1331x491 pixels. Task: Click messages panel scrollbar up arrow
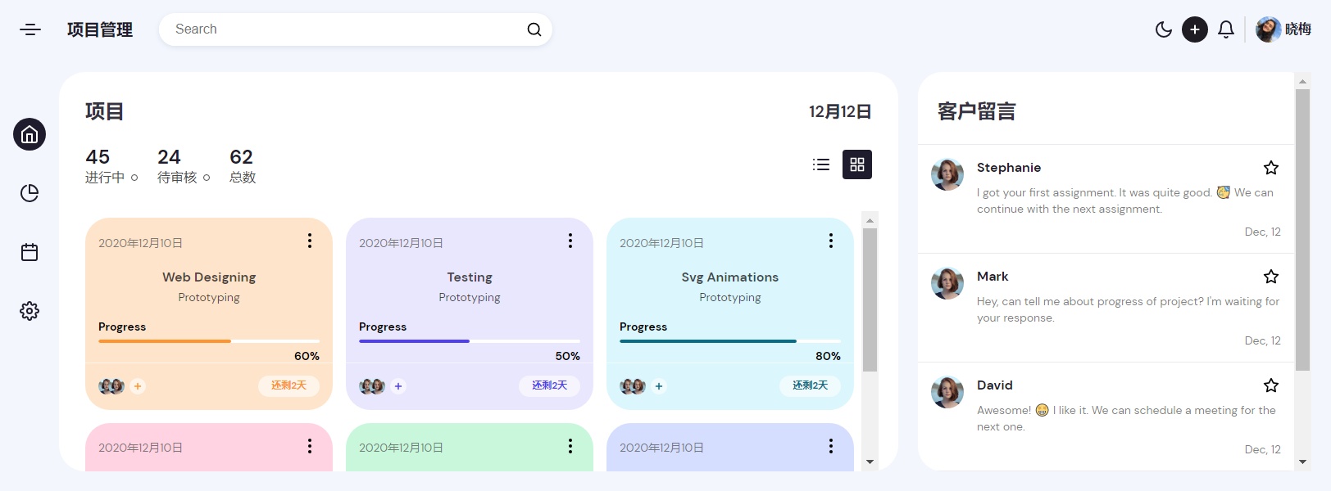pyautogui.click(x=1302, y=81)
